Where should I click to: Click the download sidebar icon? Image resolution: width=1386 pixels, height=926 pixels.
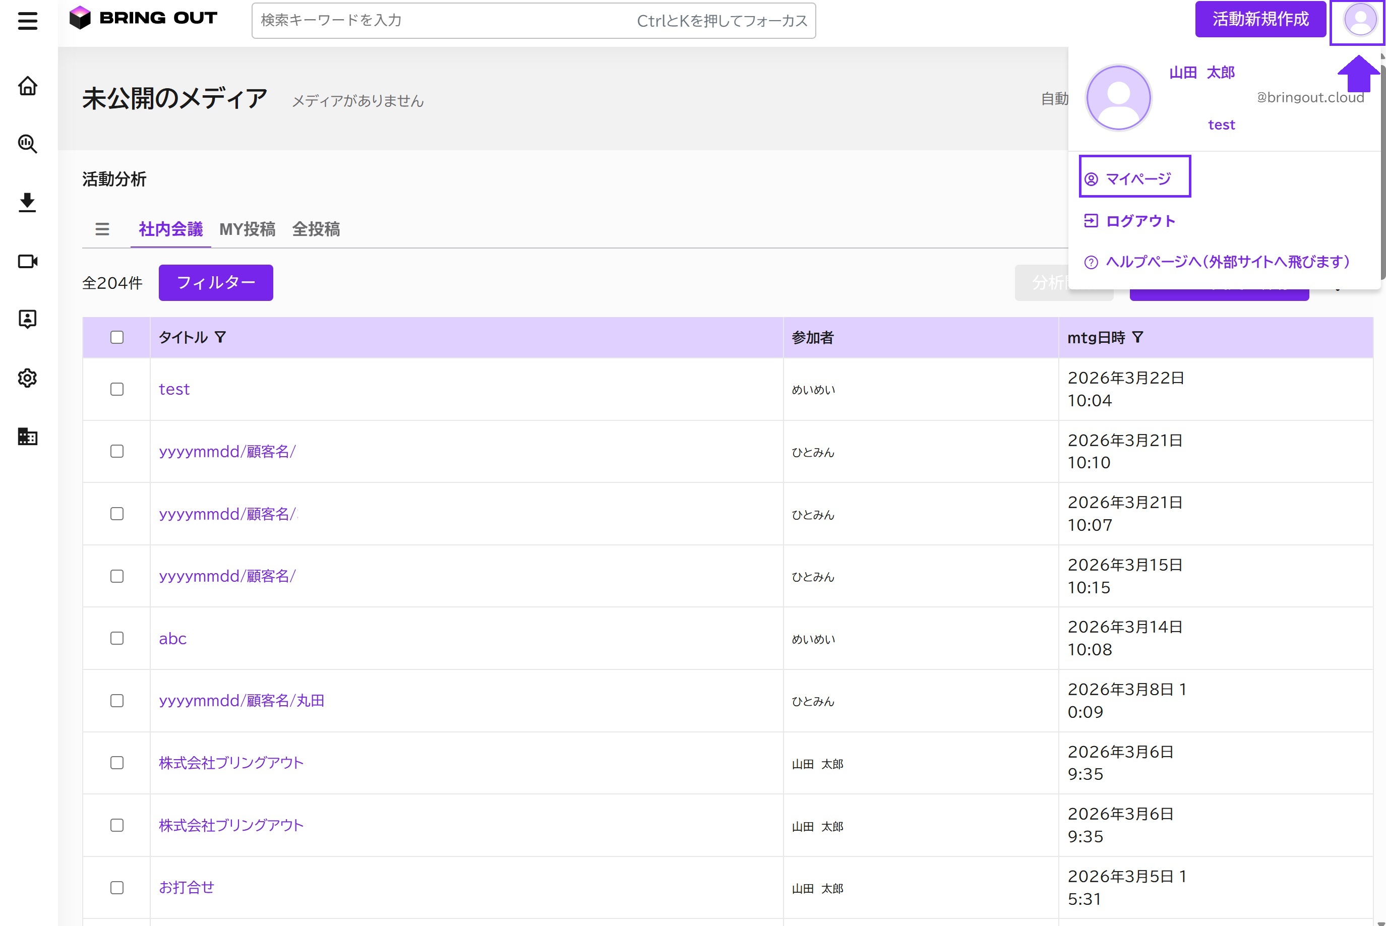click(27, 203)
